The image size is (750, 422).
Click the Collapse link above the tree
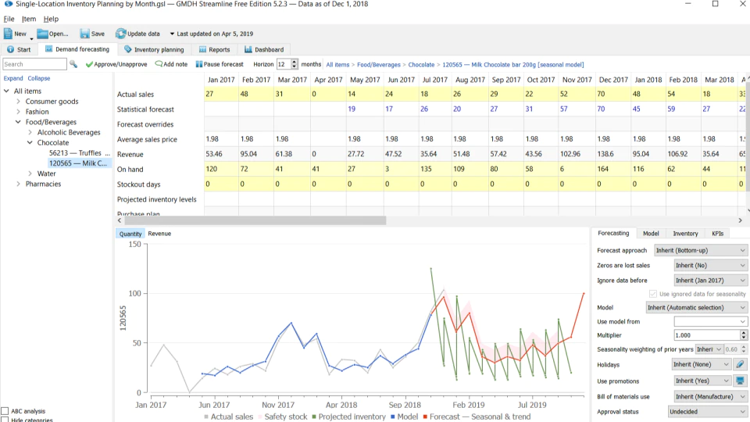coord(39,78)
